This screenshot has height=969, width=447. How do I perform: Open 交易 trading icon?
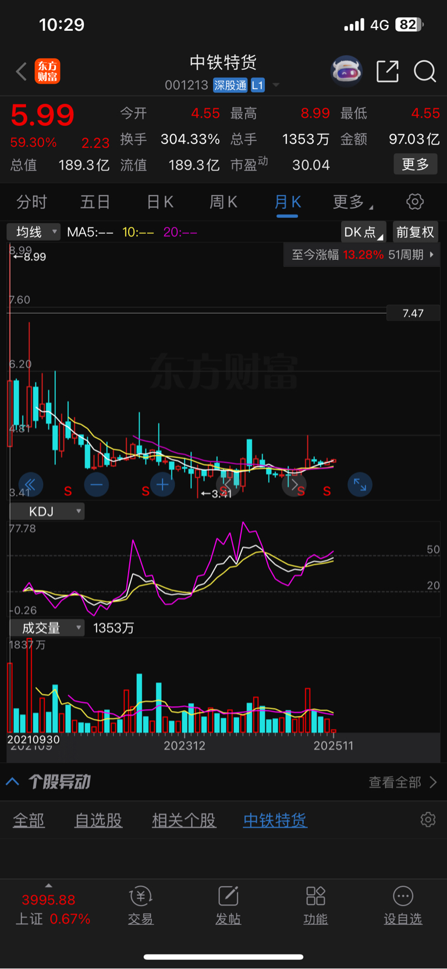pyautogui.click(x=140, y=896)
